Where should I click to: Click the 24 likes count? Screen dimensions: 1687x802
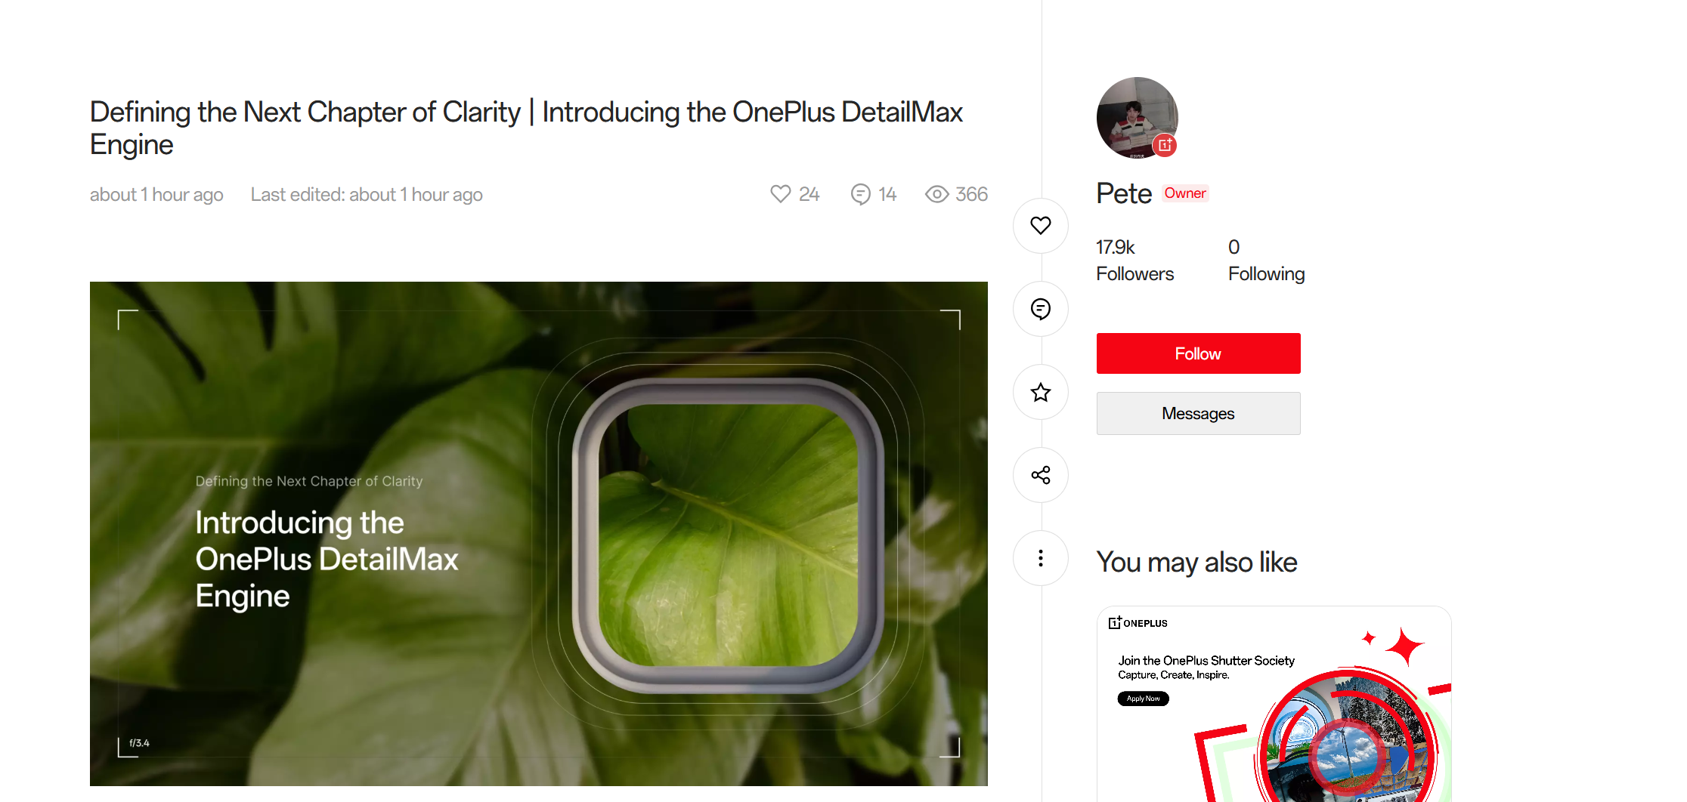tap(809, 194)
